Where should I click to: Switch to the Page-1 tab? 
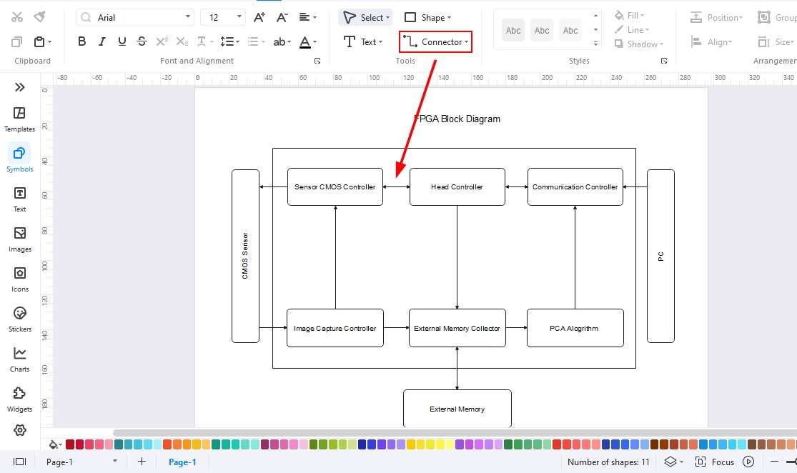coord(182,462)
